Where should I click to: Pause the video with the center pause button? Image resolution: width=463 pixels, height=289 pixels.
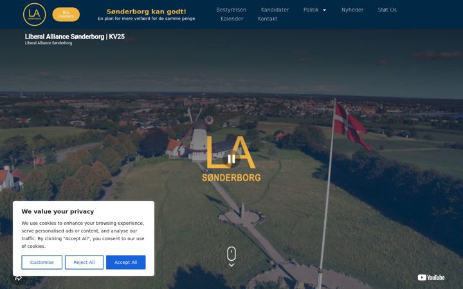click(x=232, y=159)
